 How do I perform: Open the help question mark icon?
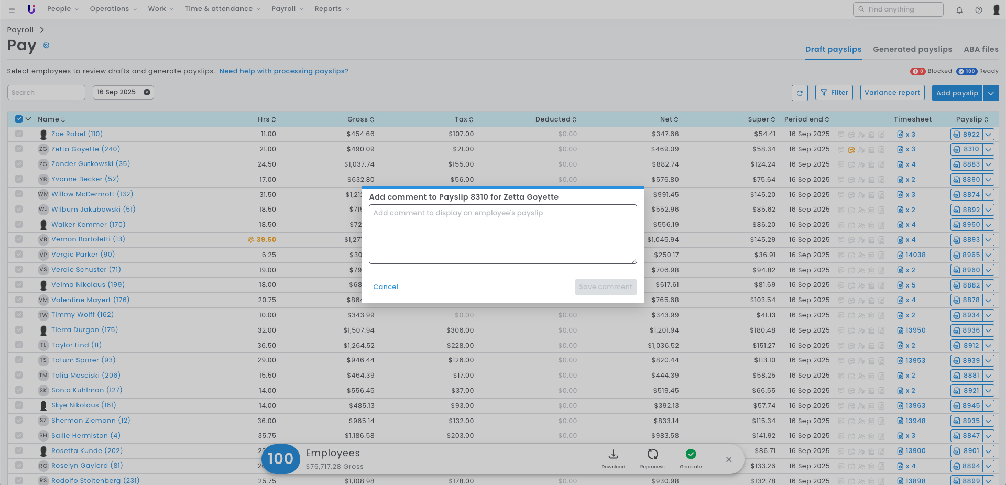(979, 10)
